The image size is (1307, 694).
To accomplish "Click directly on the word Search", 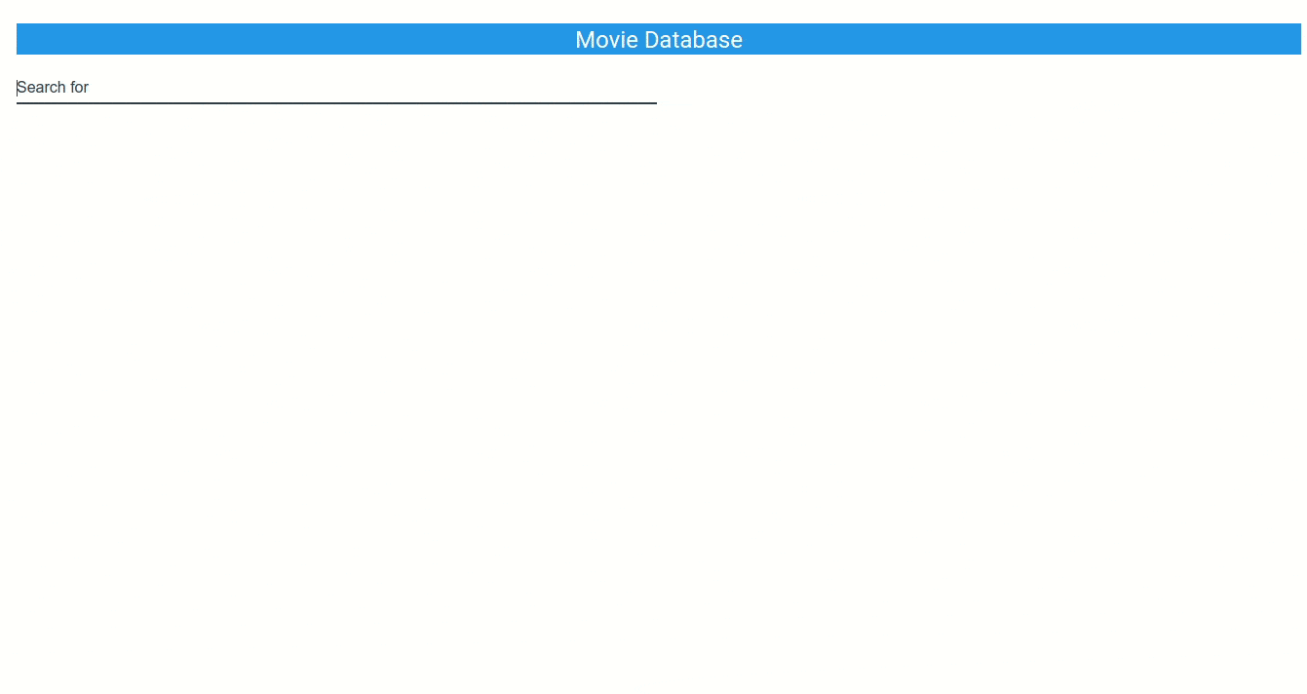I will click(x=39, y=87).
